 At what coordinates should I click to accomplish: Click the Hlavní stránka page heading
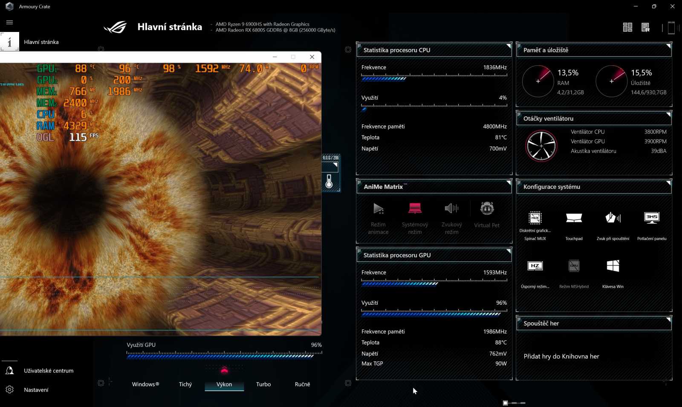point(170,27)
